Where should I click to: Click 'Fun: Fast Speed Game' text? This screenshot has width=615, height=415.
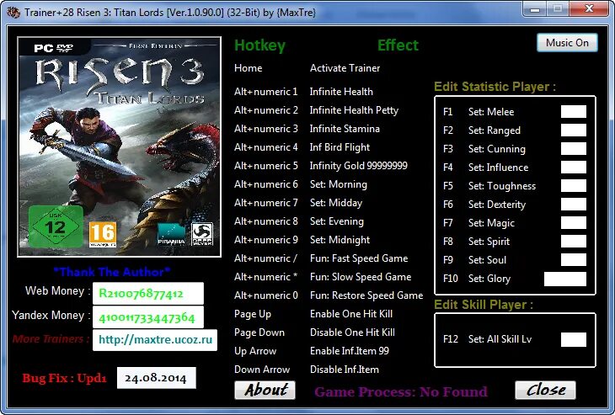(359, 258)
